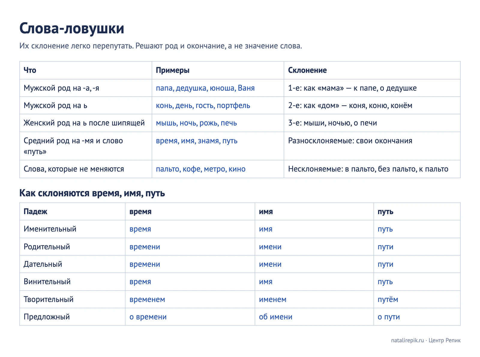Select "пути" in the Родительный row
The width and height of the screenshot is (480, 357).
click(385, 247)
